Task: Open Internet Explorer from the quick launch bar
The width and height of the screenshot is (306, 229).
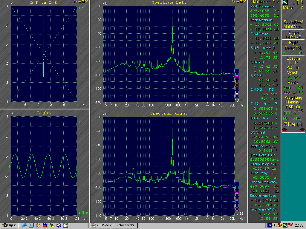Action: tap(25, 225)
